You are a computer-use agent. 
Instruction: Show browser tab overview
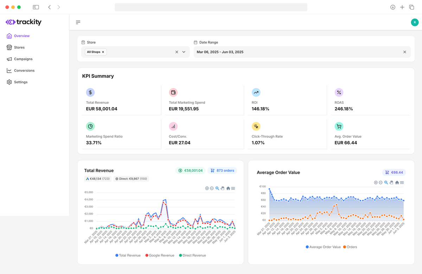click(412, 7)
